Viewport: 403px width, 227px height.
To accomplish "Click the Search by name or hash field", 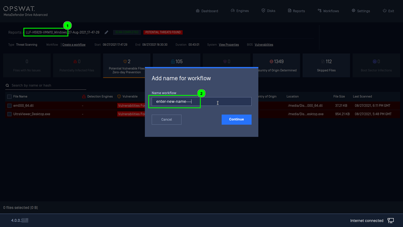I will 46,85.
